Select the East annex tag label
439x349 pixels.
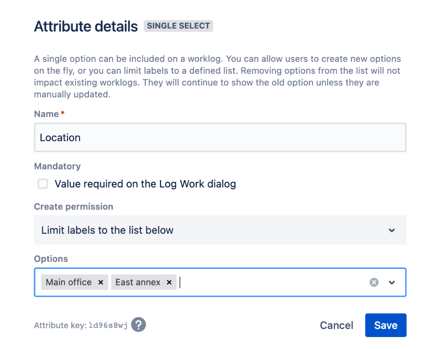[138, 282]
